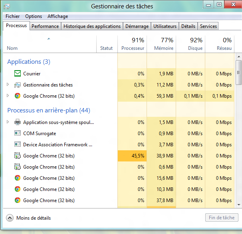Click the Chrome icon in the Applications group
The height and width of the screenshot is (234, 242).
coord(18,96)
